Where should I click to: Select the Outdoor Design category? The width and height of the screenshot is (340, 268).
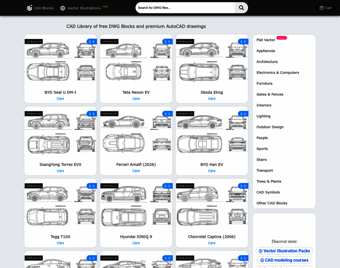point(284,127)
